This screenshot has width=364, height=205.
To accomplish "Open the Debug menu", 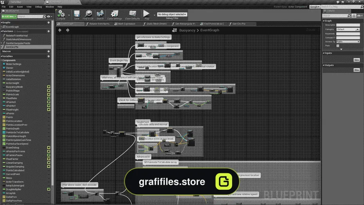I will tap(38, 7).
